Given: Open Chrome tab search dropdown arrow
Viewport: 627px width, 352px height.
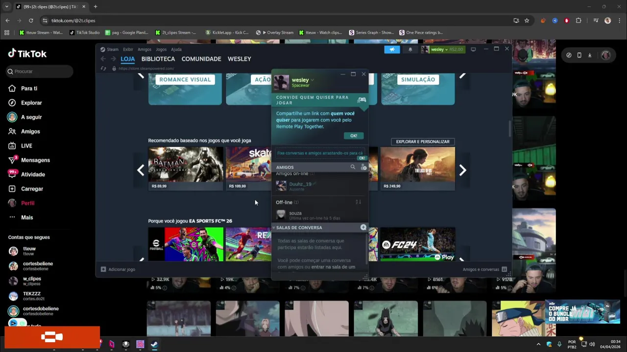Looking at the screenshot, I should point(6,6).
